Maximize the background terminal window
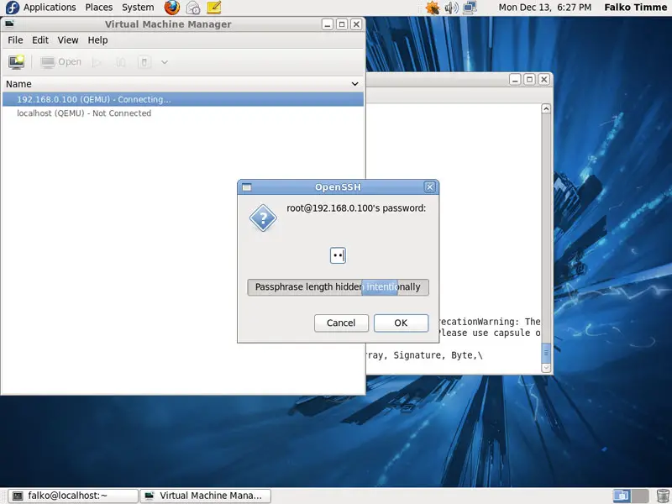Screen dimensions: 672x504 pyautogui.click(x=530, y=79)
